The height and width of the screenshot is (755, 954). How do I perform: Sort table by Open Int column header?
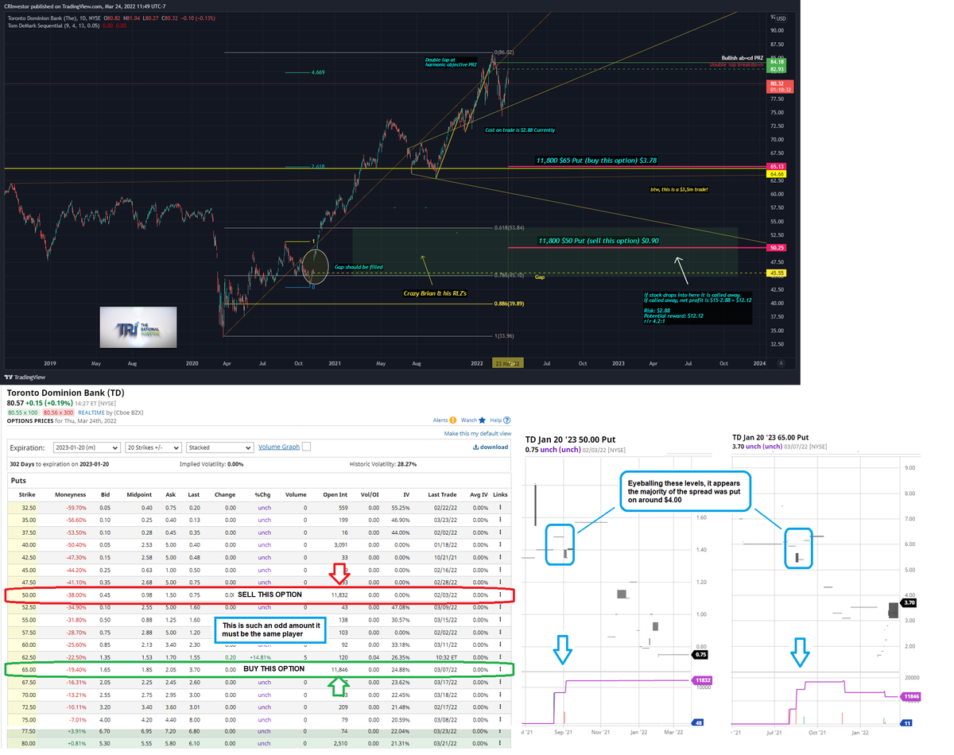click(335, 494)
